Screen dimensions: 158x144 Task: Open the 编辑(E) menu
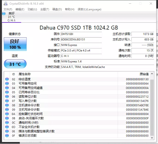click(20, 9)
